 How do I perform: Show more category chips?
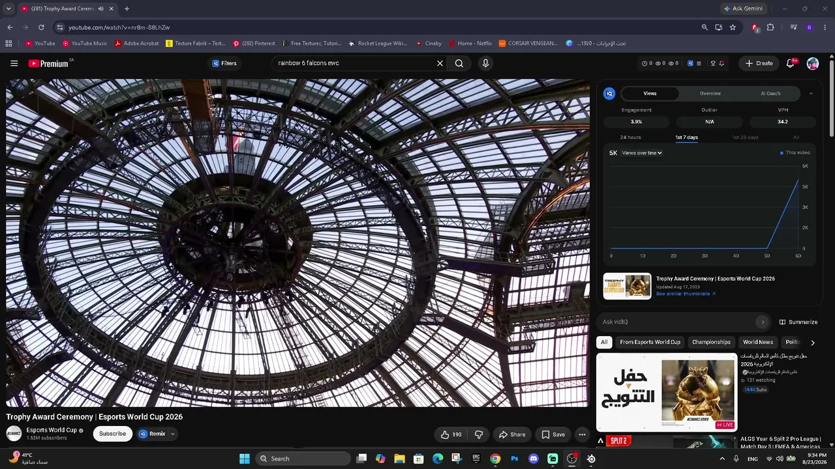pos(812,342)
